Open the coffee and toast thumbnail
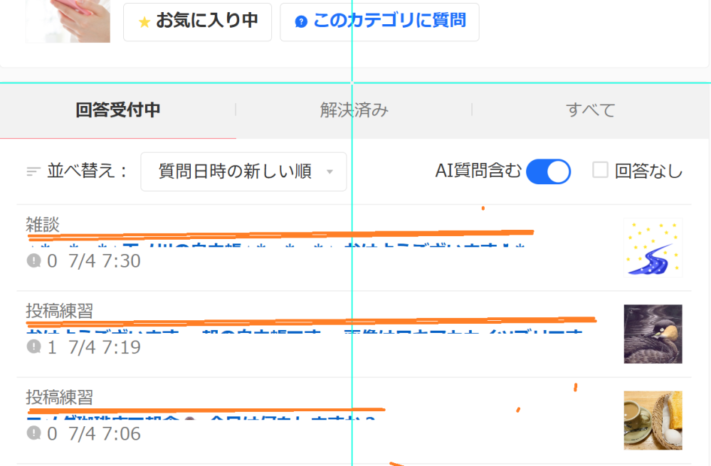This screenshot has width=711, height=466. coord(653,420)
